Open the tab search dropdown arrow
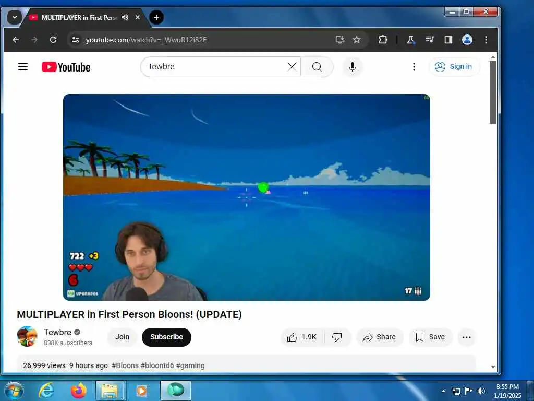The height and width of the screenshot is (401, 534). point(15,17)
